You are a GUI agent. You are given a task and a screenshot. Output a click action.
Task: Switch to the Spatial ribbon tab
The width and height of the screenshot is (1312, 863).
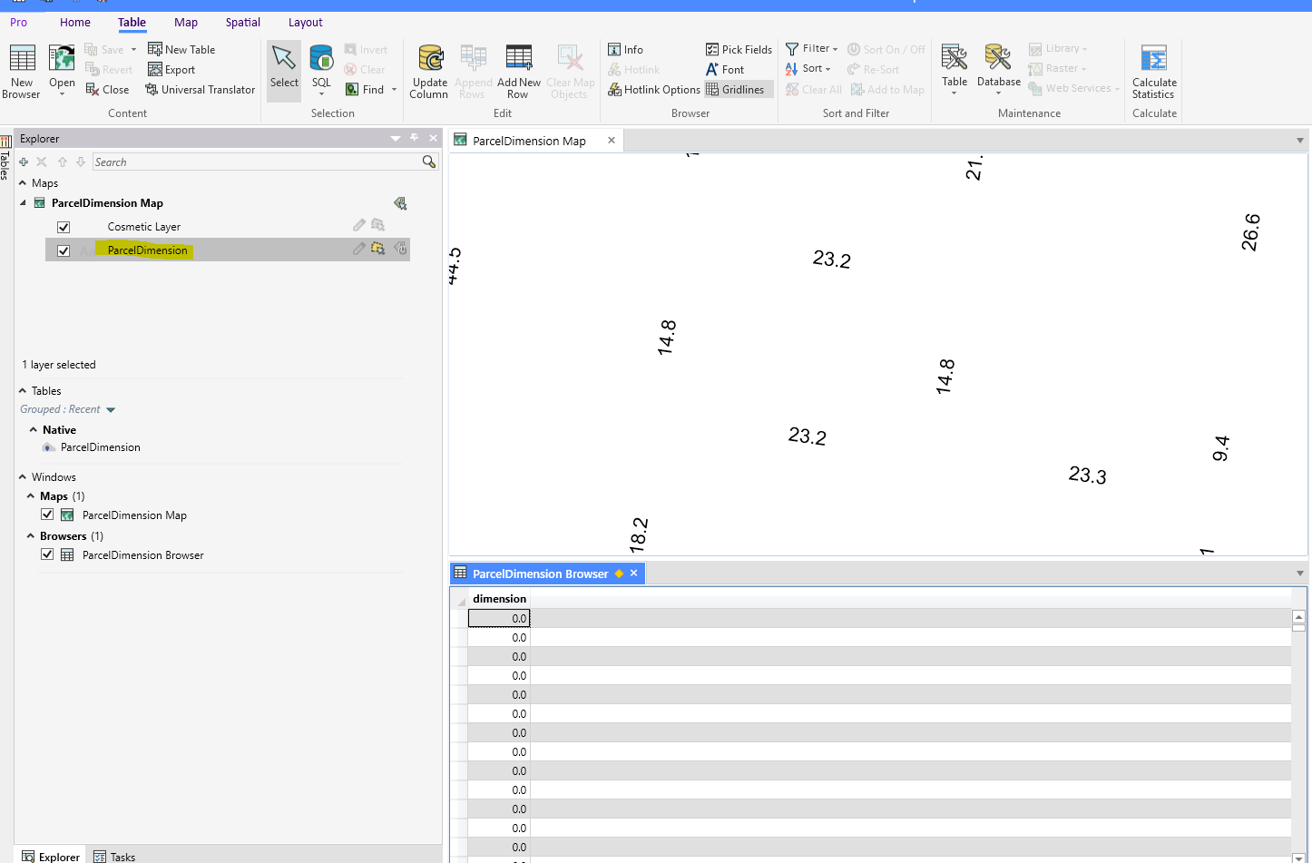point(242,23)
